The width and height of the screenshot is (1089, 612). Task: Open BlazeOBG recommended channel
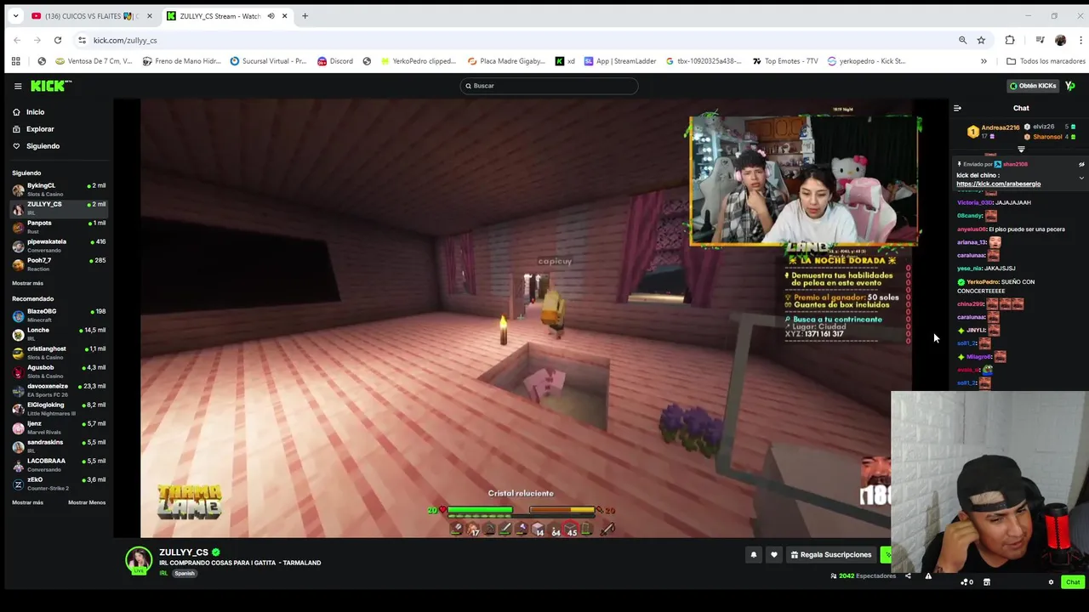(59, 314)
